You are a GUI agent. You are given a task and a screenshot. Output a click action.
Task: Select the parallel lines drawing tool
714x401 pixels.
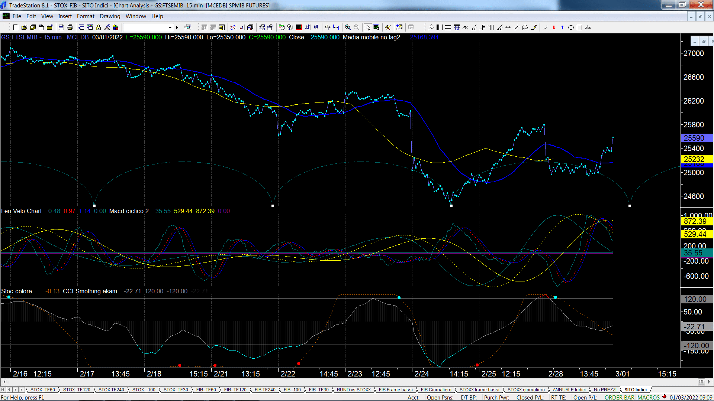click(x=517, y=27)
